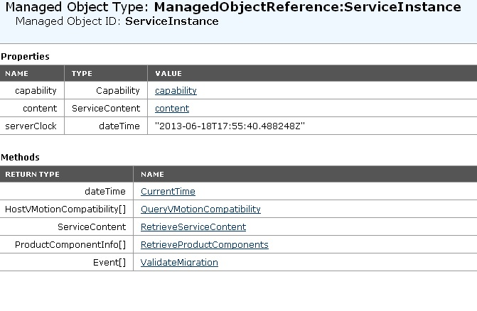Click the ProductComponentInfo[] return type cell

(x=70, y=245)
